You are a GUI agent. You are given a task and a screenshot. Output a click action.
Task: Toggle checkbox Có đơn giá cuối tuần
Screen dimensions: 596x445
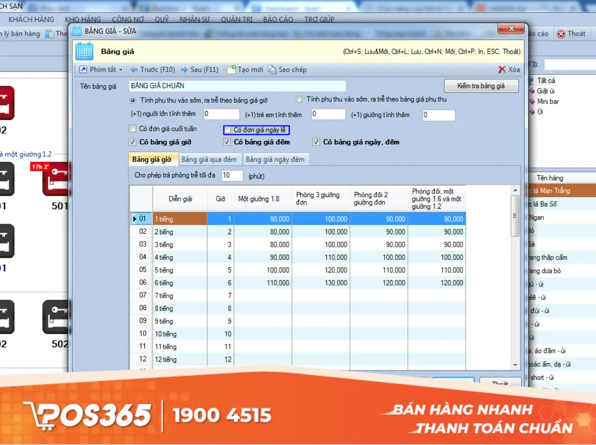click(133, 128)
